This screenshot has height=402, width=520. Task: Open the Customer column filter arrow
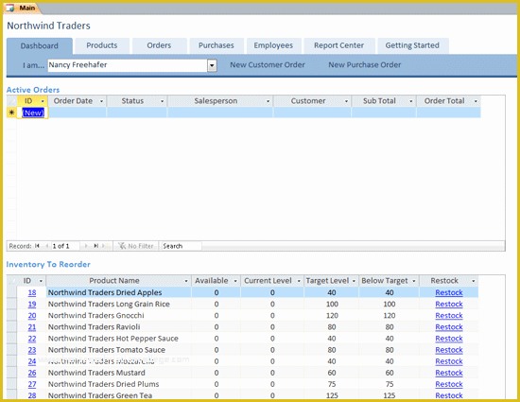point(346,101)
